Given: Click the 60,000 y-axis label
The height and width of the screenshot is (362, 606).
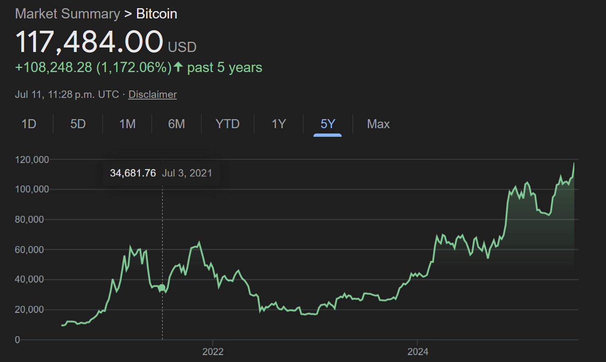Looking at the screenshot, I should tap(29, 250).
